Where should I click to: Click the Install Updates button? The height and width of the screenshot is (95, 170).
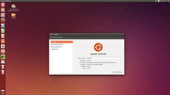click(x=117, y=72)
